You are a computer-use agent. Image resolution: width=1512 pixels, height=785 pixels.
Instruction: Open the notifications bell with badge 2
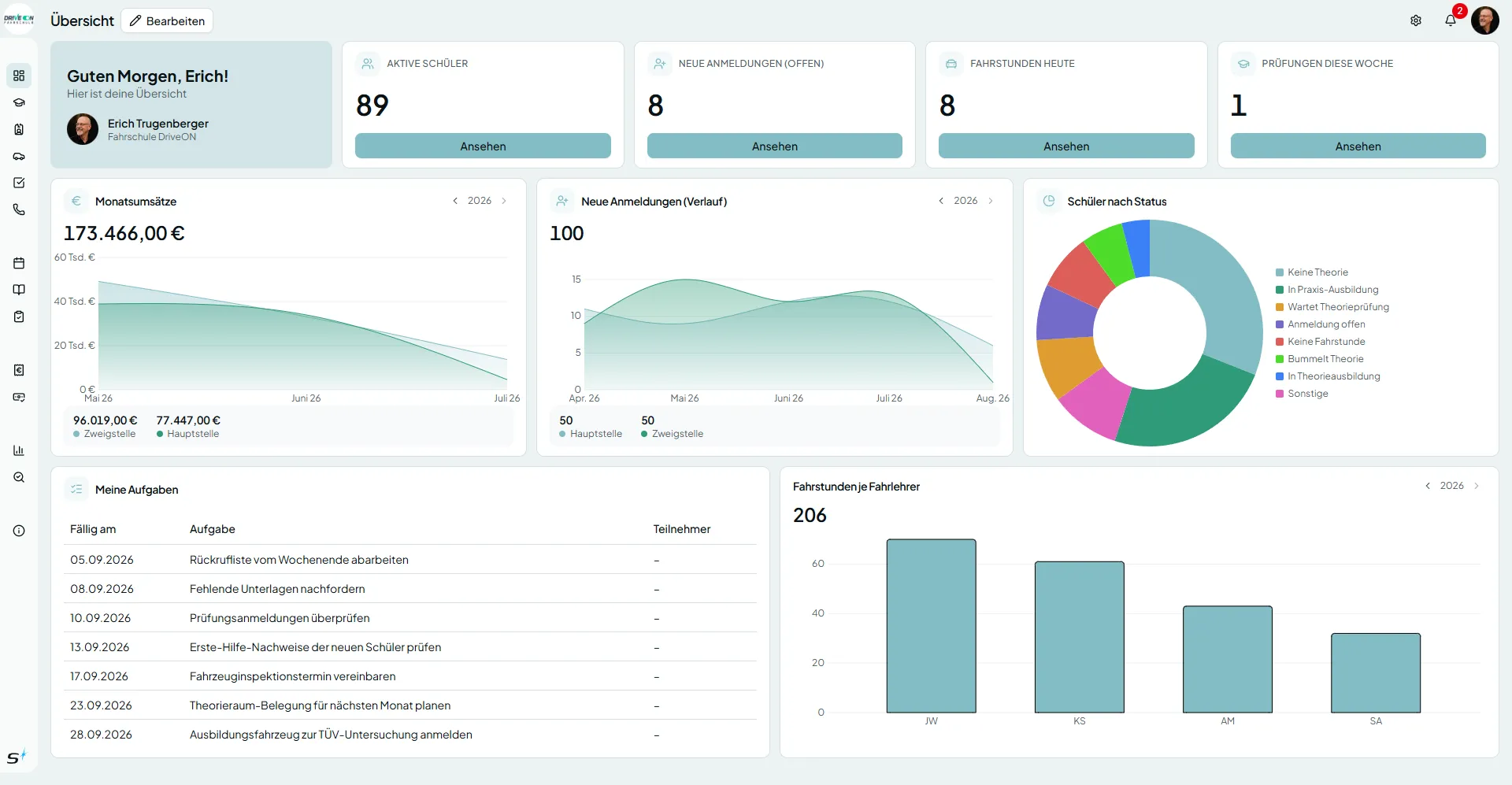1451,20
